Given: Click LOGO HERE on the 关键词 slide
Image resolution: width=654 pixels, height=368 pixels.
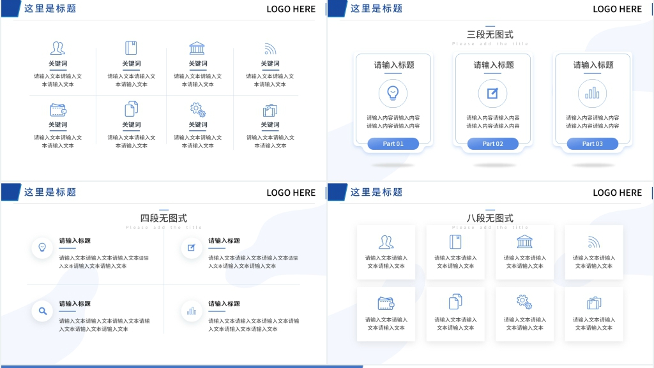Looking at the screenshot, I should click(x=291, y=9).
